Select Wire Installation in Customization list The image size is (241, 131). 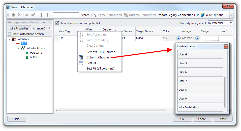[200, 107]
